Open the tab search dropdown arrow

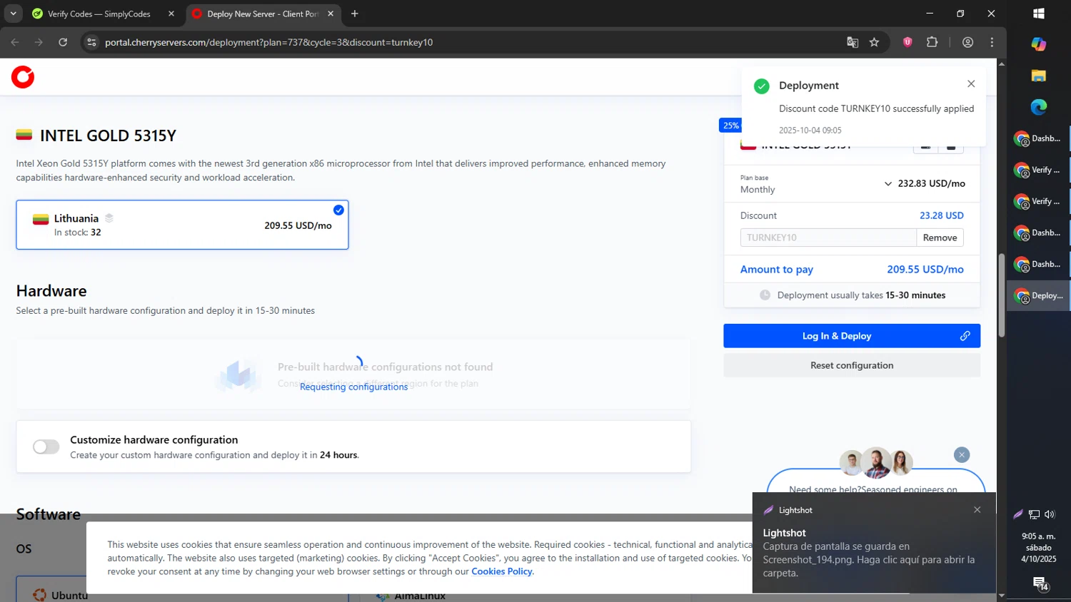point(13,14)
